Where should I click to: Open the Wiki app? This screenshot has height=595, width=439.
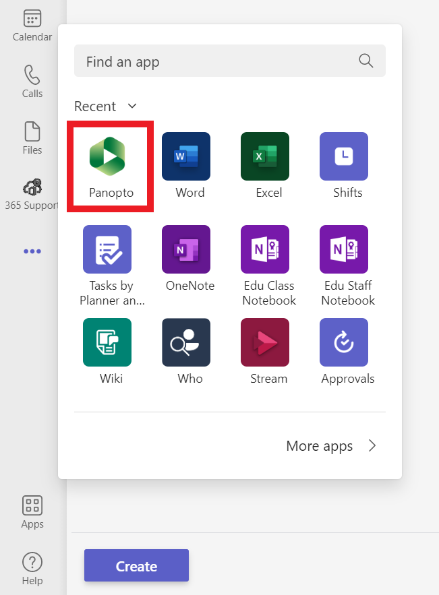tap(107, 342)
